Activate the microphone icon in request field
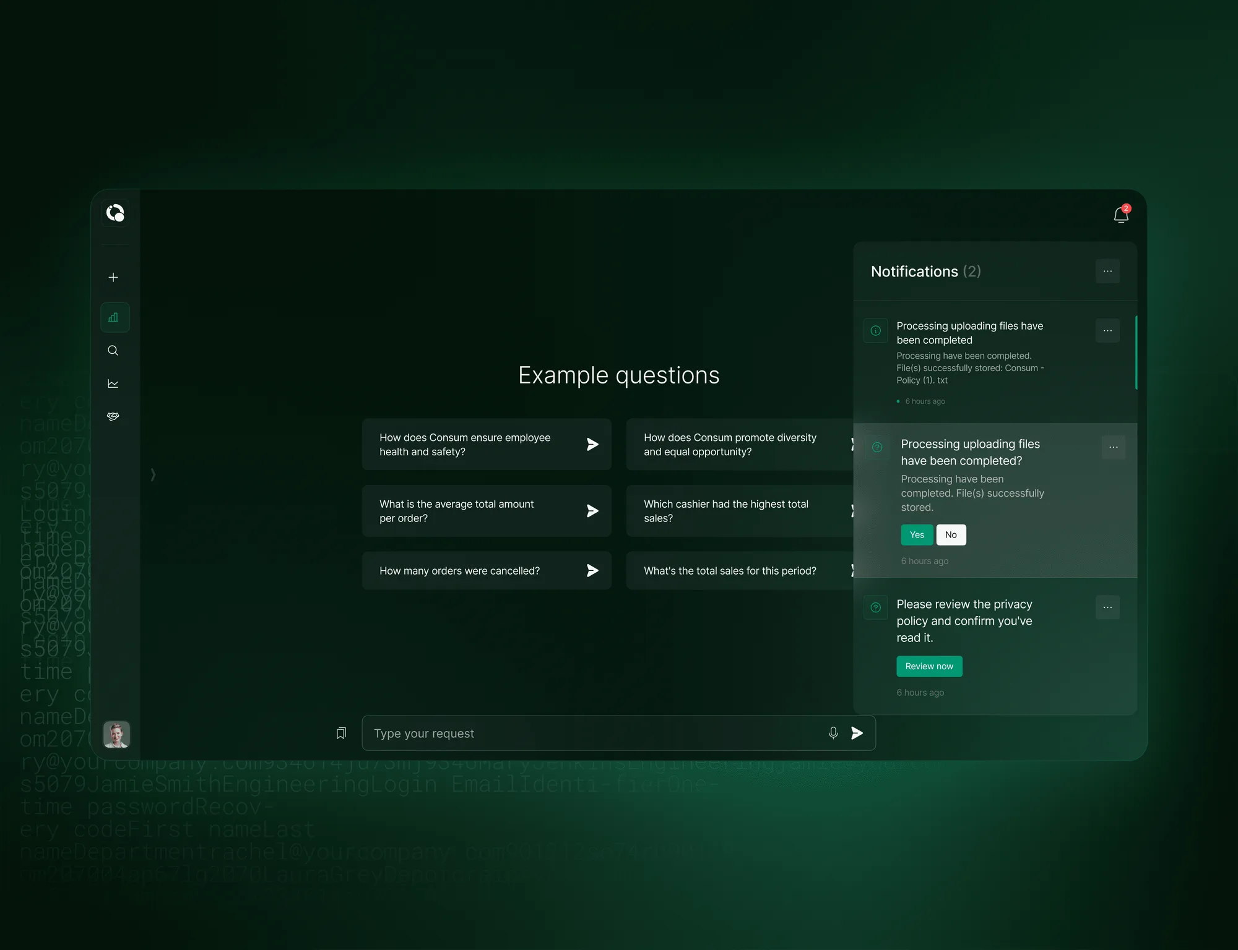Screen dimensions: 1238x950 click(833, 733)
